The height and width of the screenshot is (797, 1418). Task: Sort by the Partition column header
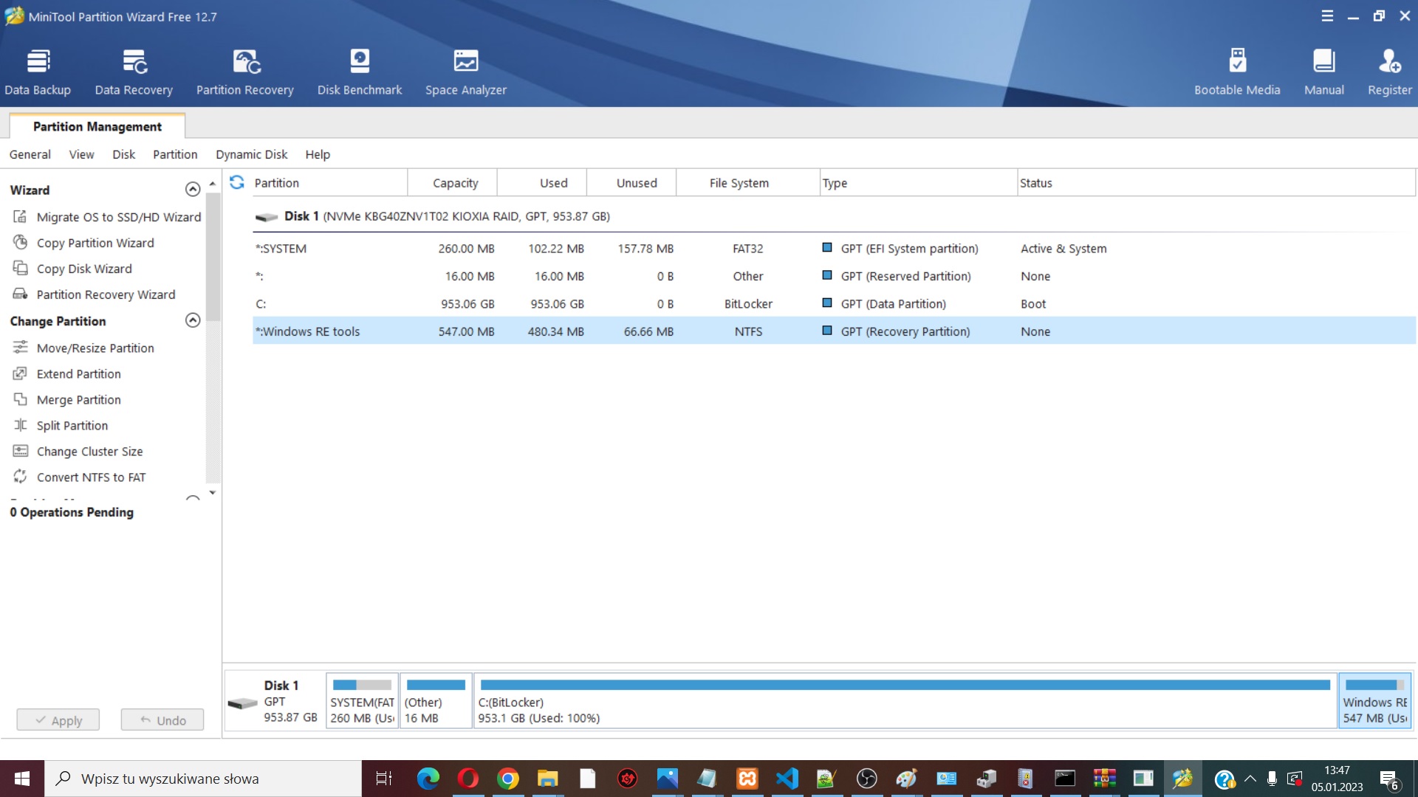tap(329, 183)
